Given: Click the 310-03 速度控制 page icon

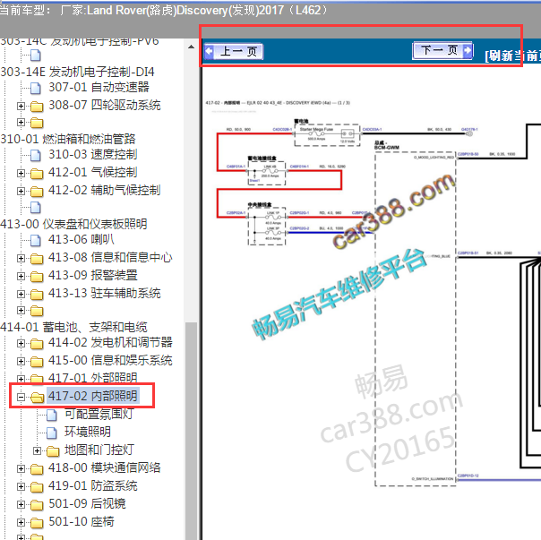Looking at the screenshot, I should tap(36, 155).
